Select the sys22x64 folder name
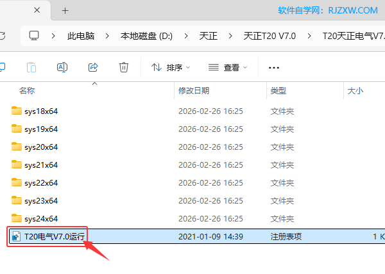The image size is (385, 274). click(x=41, y=183)
